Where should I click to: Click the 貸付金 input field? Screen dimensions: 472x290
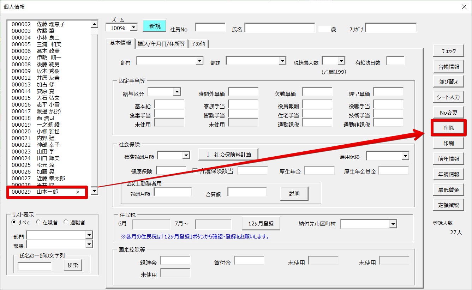(x=249, y=260)
